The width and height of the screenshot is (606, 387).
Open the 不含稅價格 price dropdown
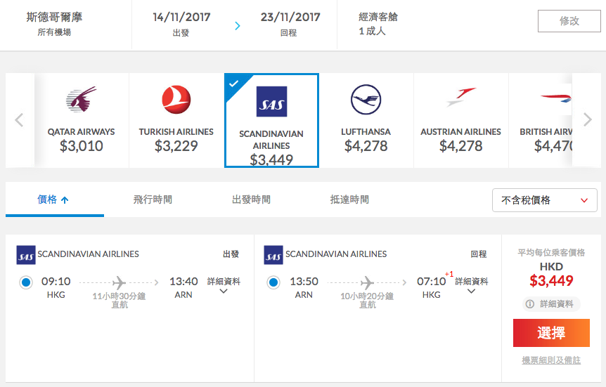[x=545, y=200]
